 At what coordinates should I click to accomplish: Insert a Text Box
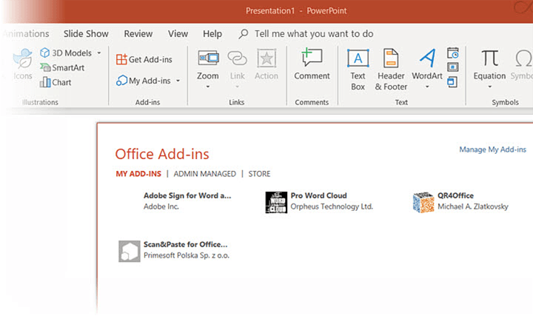point(358,59)
